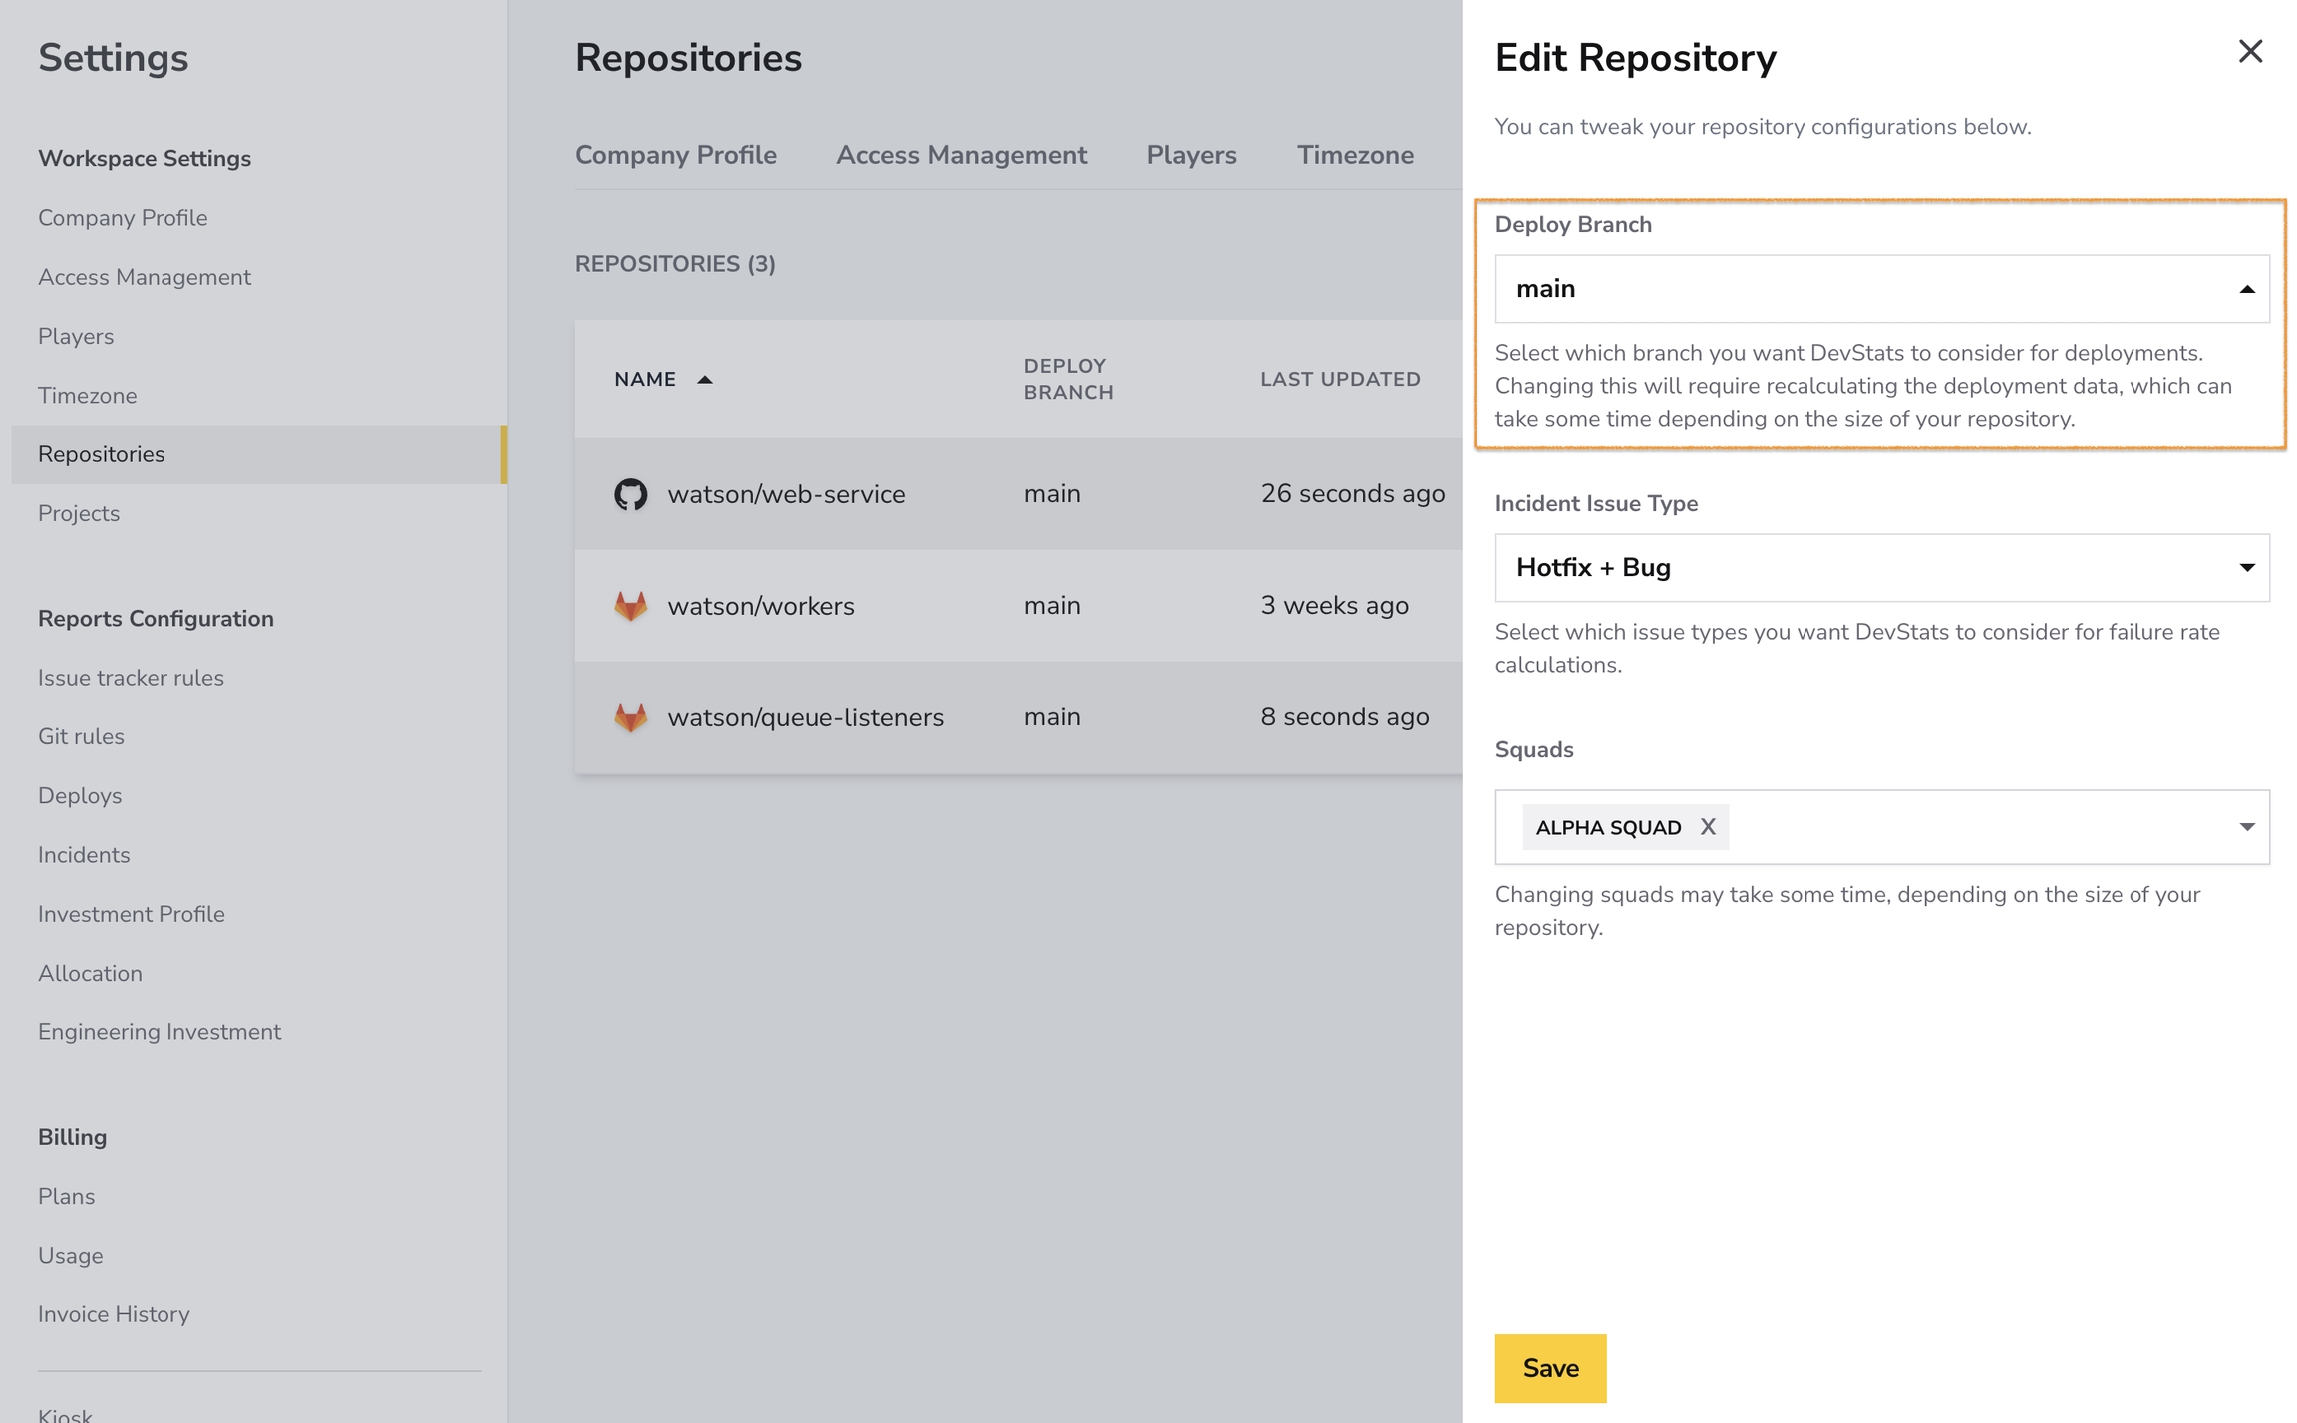
Task: Open Investment Profile settings
Action: 132,914
